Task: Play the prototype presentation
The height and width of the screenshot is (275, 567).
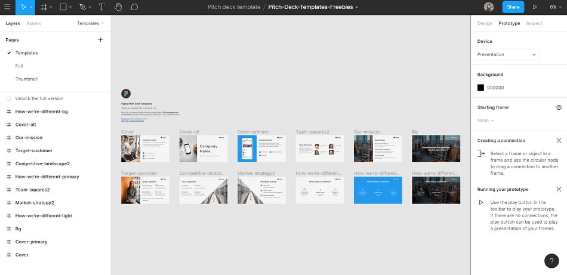Action: [535, 7]
